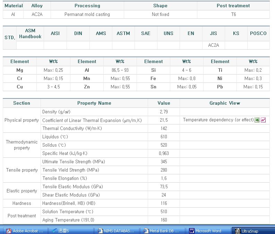This screenshot has height=234, width=275.
Task: Click the Pb element cell
Action: click(x=220, y=87)
